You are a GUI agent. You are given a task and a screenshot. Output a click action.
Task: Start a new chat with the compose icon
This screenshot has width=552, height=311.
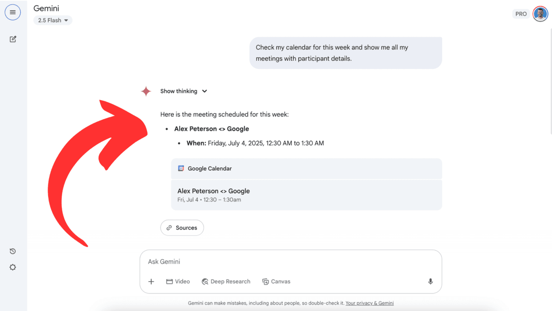pyautogui.click(x=13, y=39)
